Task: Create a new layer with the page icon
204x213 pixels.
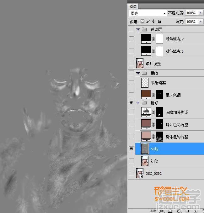Action: click(196, 211)
